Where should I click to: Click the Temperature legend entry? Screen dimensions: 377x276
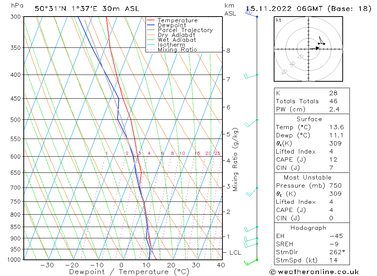tap(178, 20)
